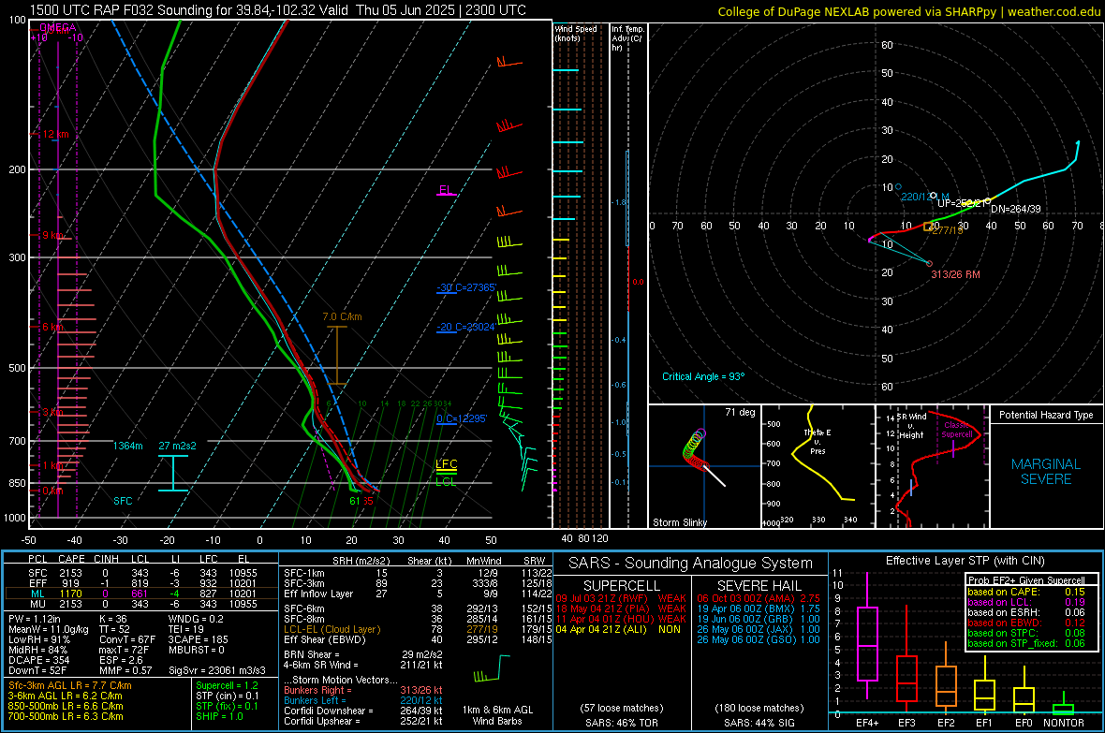Click the SARS: 46% TOR result
Image resolution: width=1105 pixels, height=733 pixels.
point(621,723)
